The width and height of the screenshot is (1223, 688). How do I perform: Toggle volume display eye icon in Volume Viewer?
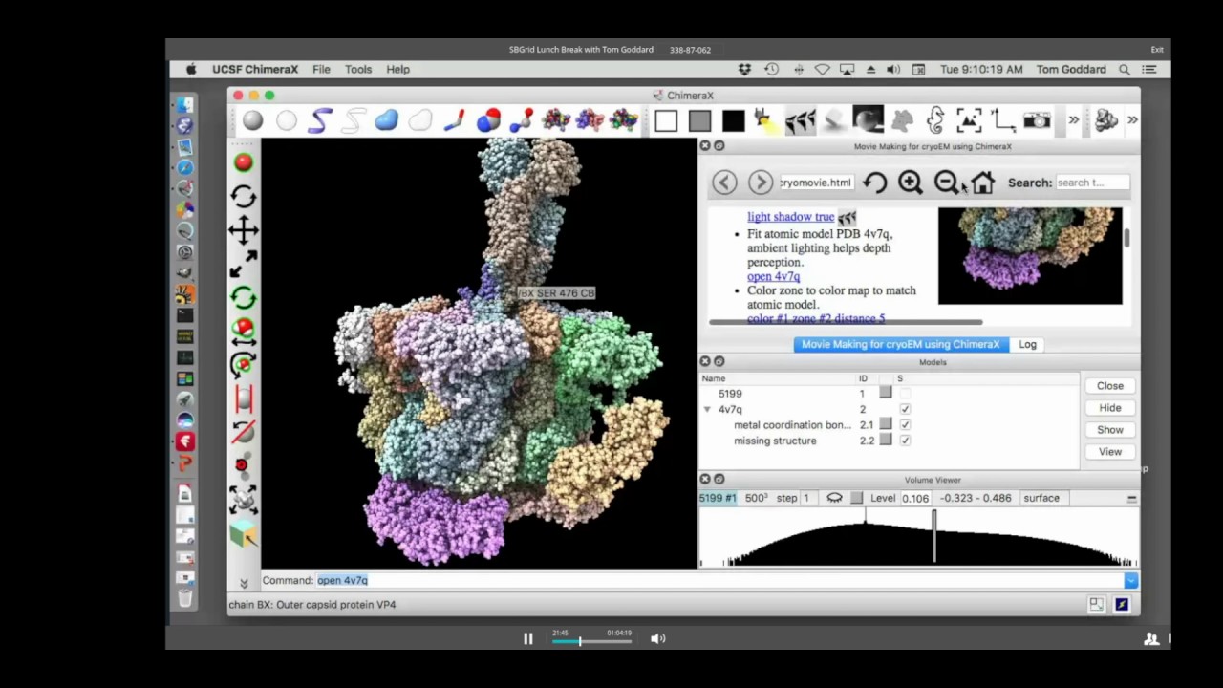click(x=834, y=498)
